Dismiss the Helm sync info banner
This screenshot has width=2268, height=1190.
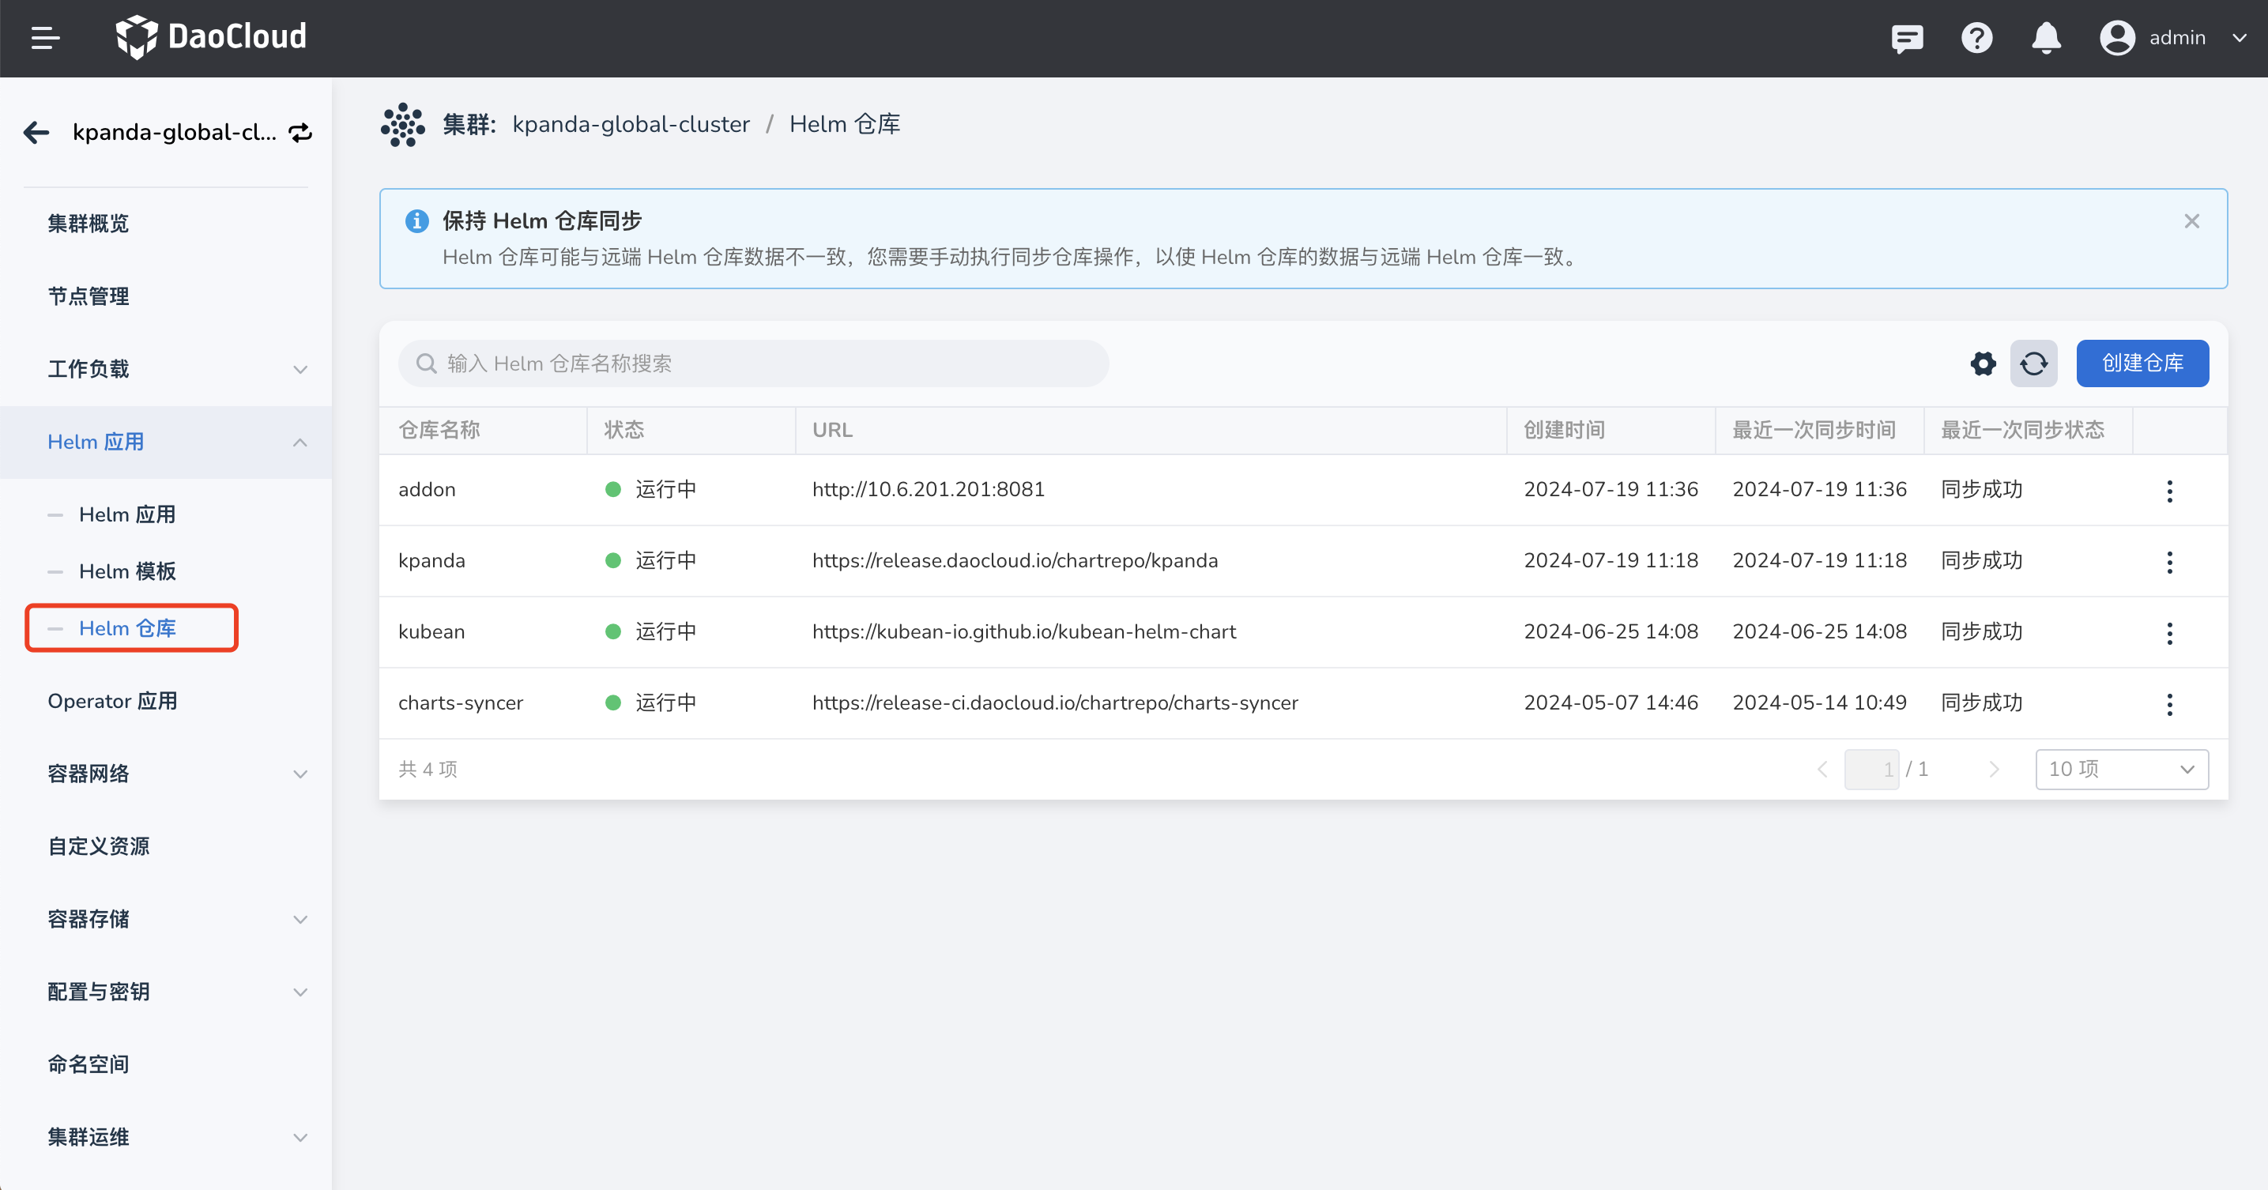point(2191,221)
